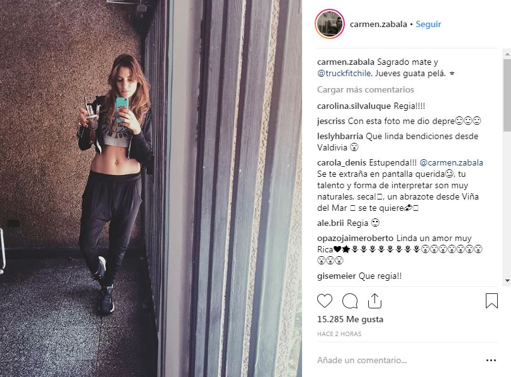View the carola_denis commenter profile
Screen dimensions: 511x377
click(342, 162)
